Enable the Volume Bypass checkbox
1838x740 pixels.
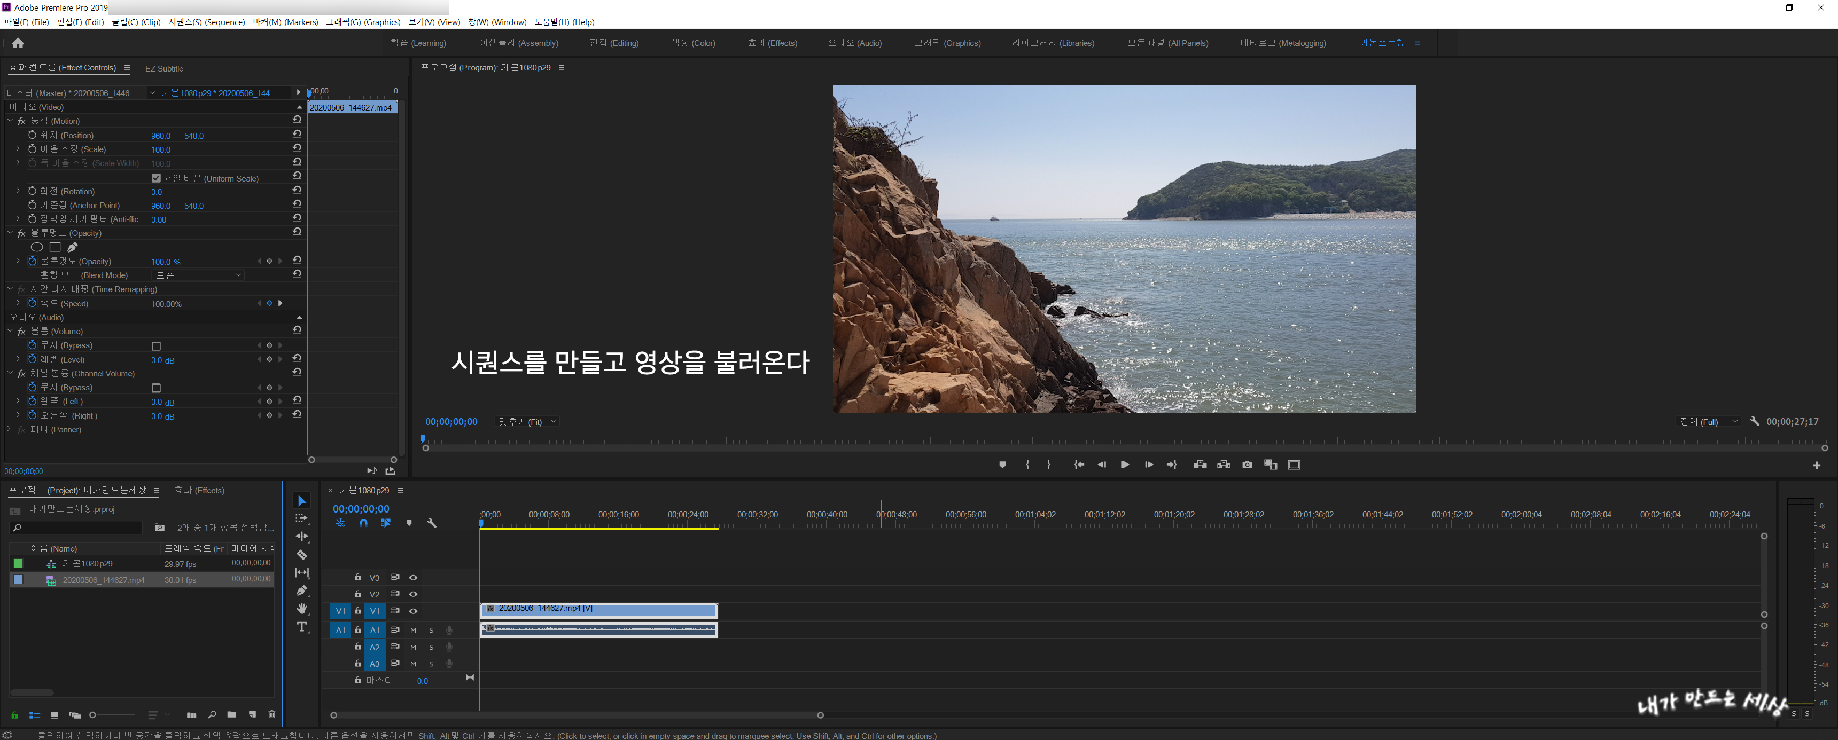[156, 346]
